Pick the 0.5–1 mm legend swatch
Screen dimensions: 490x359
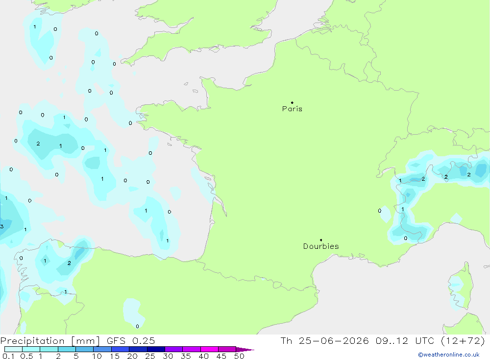[31, 349]
